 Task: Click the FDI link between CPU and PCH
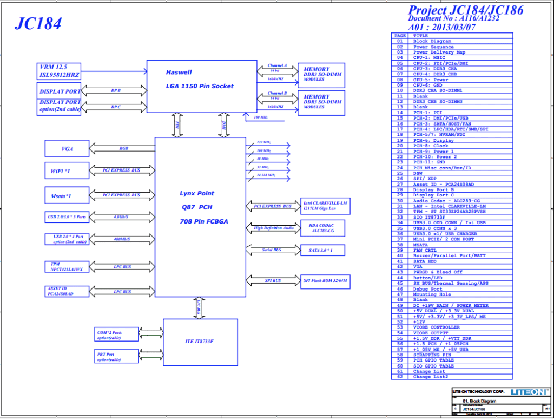(177, 125)
